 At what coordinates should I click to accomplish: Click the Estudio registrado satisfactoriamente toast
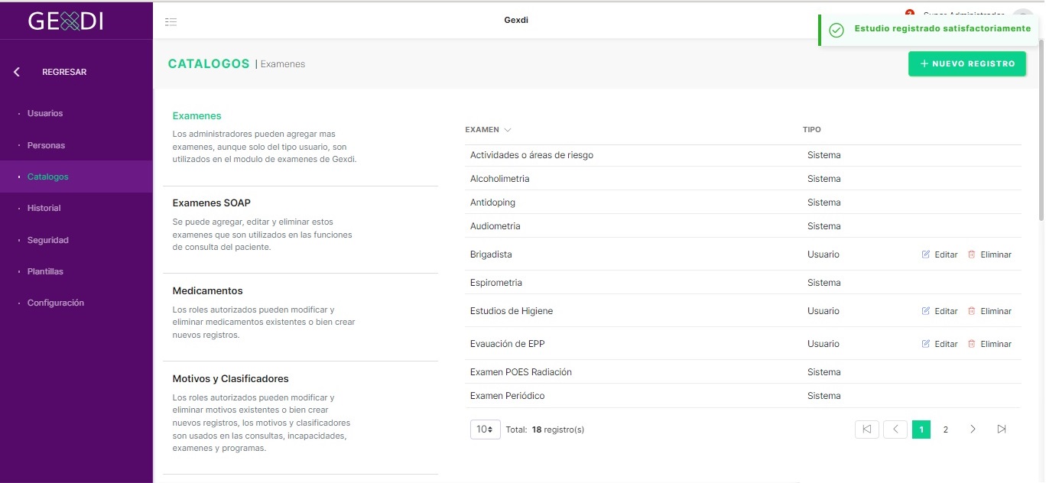[x=929, y=30]
